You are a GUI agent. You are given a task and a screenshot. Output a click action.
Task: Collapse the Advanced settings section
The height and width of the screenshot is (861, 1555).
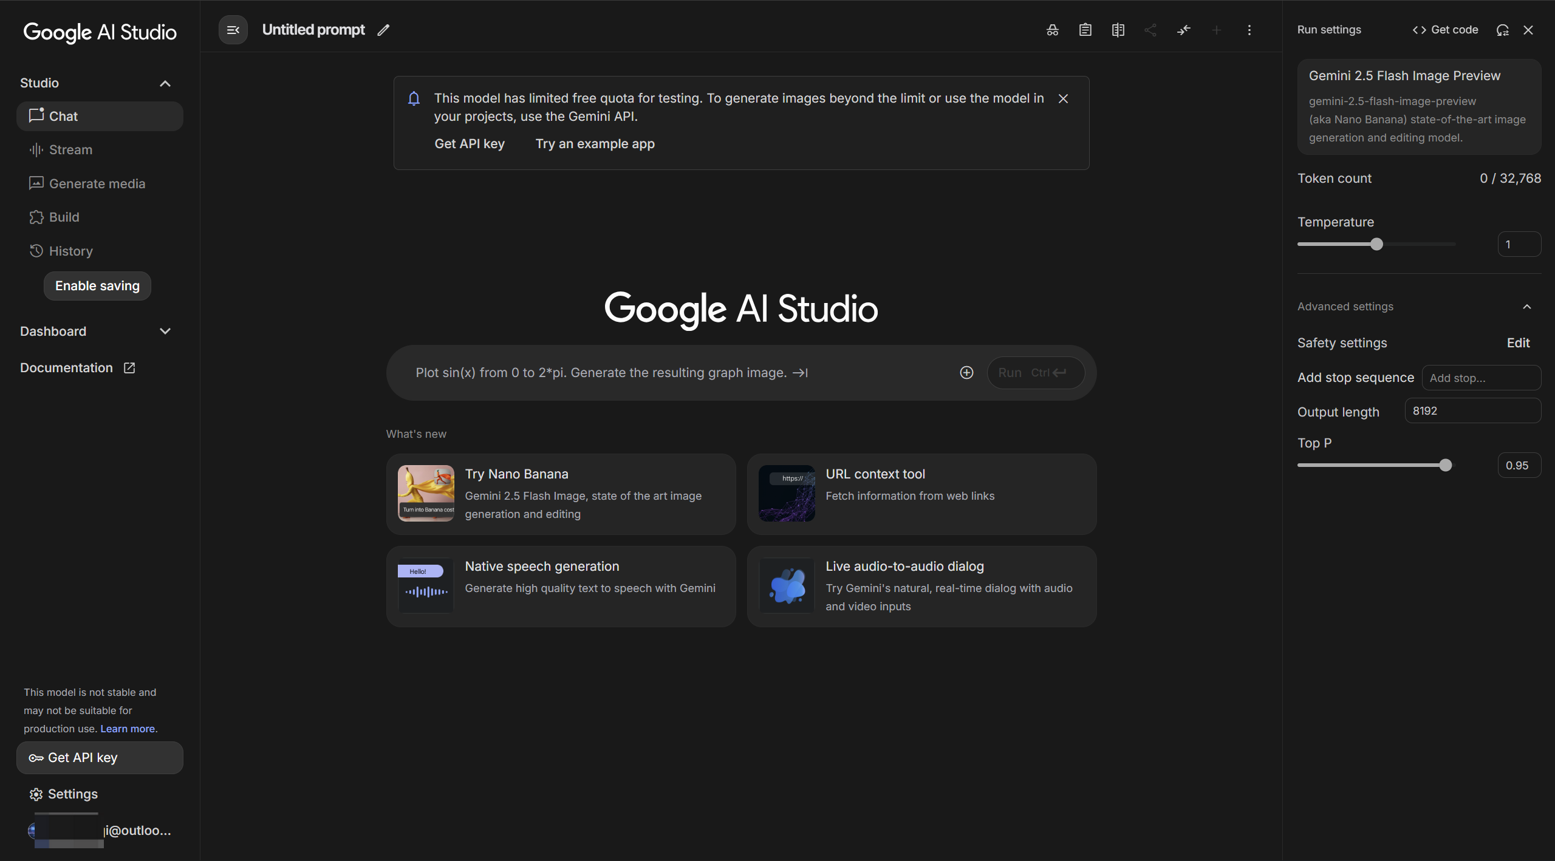1527,307
